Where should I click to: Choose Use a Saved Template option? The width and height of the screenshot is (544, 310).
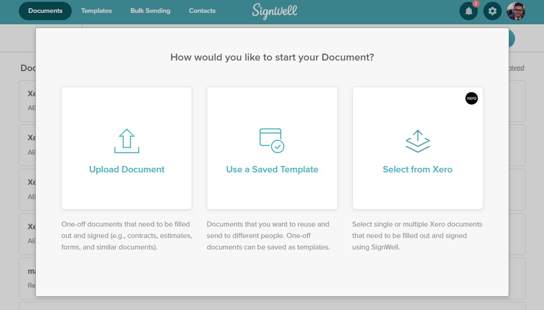pos(272,148)
